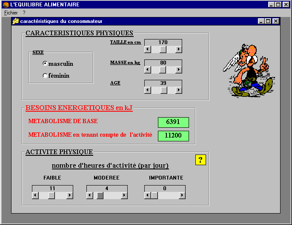Click the AGE value 39
Viewport: 292px width, 225px height.
click(x=163, y=83)
